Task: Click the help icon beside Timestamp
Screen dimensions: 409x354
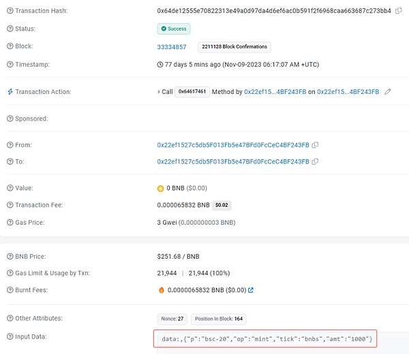Action: click(x=10, y=65)
